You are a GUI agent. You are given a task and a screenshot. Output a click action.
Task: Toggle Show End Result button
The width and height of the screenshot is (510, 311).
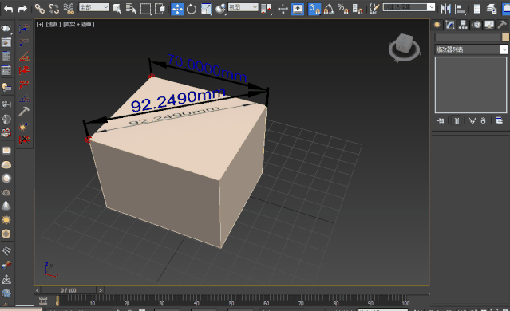pos(457,121)
